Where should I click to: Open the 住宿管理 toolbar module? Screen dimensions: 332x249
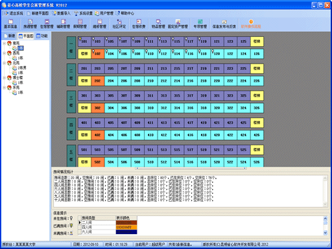[47, 24]
